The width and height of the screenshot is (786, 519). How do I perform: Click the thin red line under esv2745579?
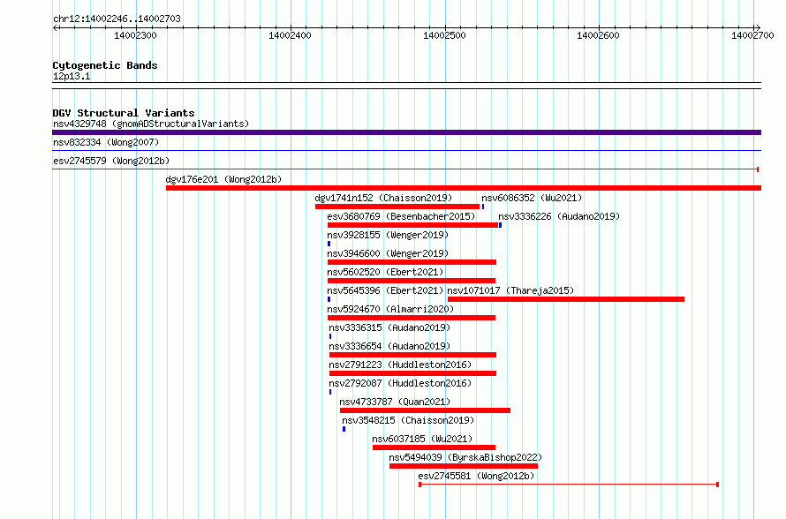click(x=405, y=169)
